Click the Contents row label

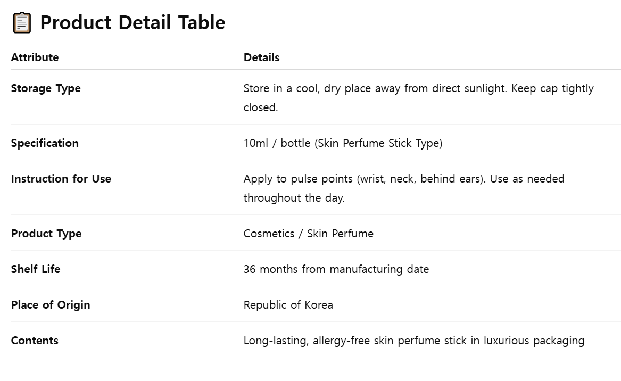click(35, 341)
